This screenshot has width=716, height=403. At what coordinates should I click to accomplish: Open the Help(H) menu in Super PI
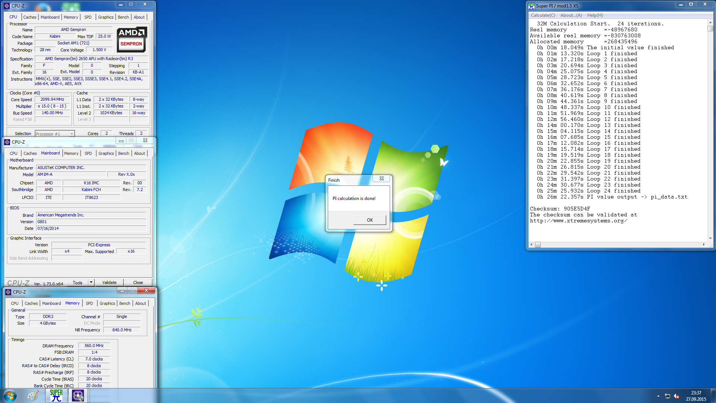pyautogui.click(x=595, y=15)
